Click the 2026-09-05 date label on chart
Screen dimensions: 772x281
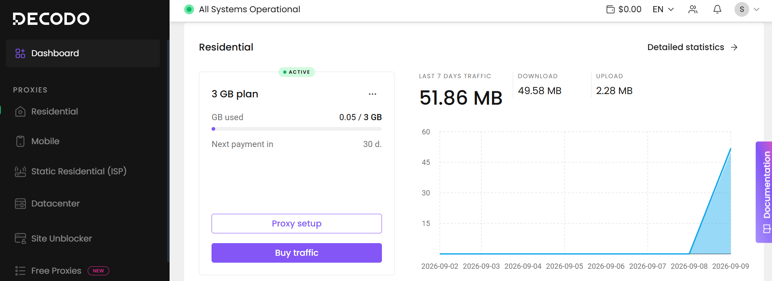click(x=565, y=266)
